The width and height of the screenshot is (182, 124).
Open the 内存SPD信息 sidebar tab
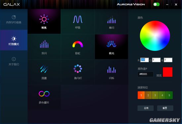(14, 20)
